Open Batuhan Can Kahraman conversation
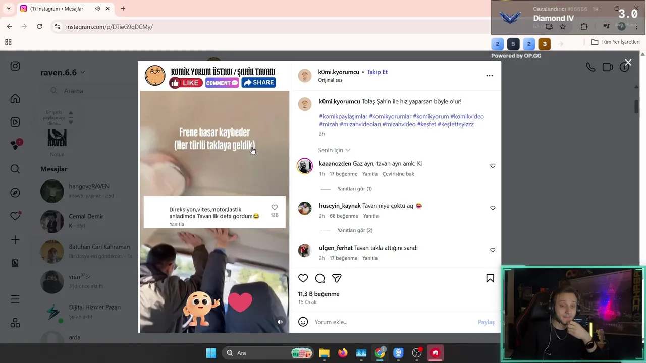The height and width of the screenshot is (363, 646). (86, 251)
